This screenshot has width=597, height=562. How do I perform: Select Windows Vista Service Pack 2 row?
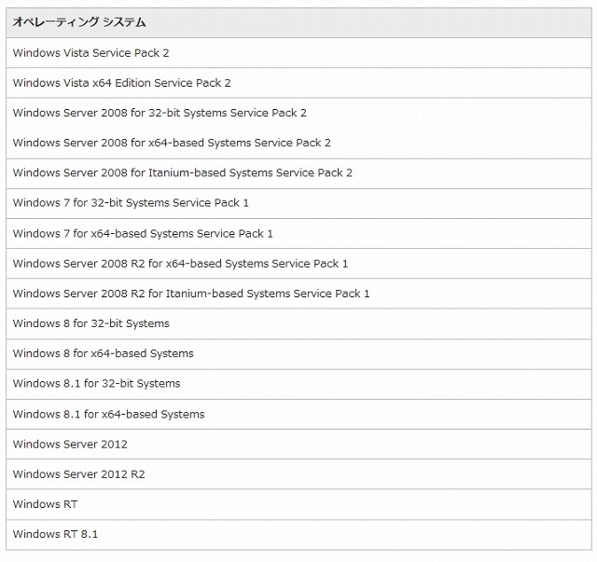coord(298,53)
